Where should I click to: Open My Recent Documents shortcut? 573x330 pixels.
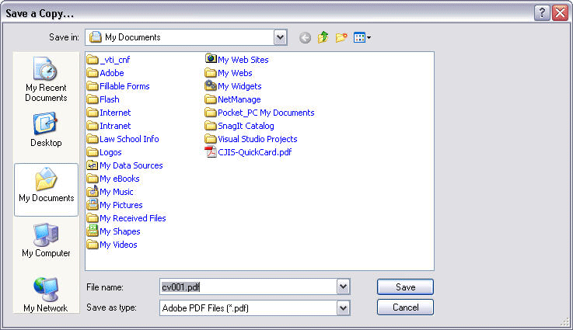tap(46, 80)
